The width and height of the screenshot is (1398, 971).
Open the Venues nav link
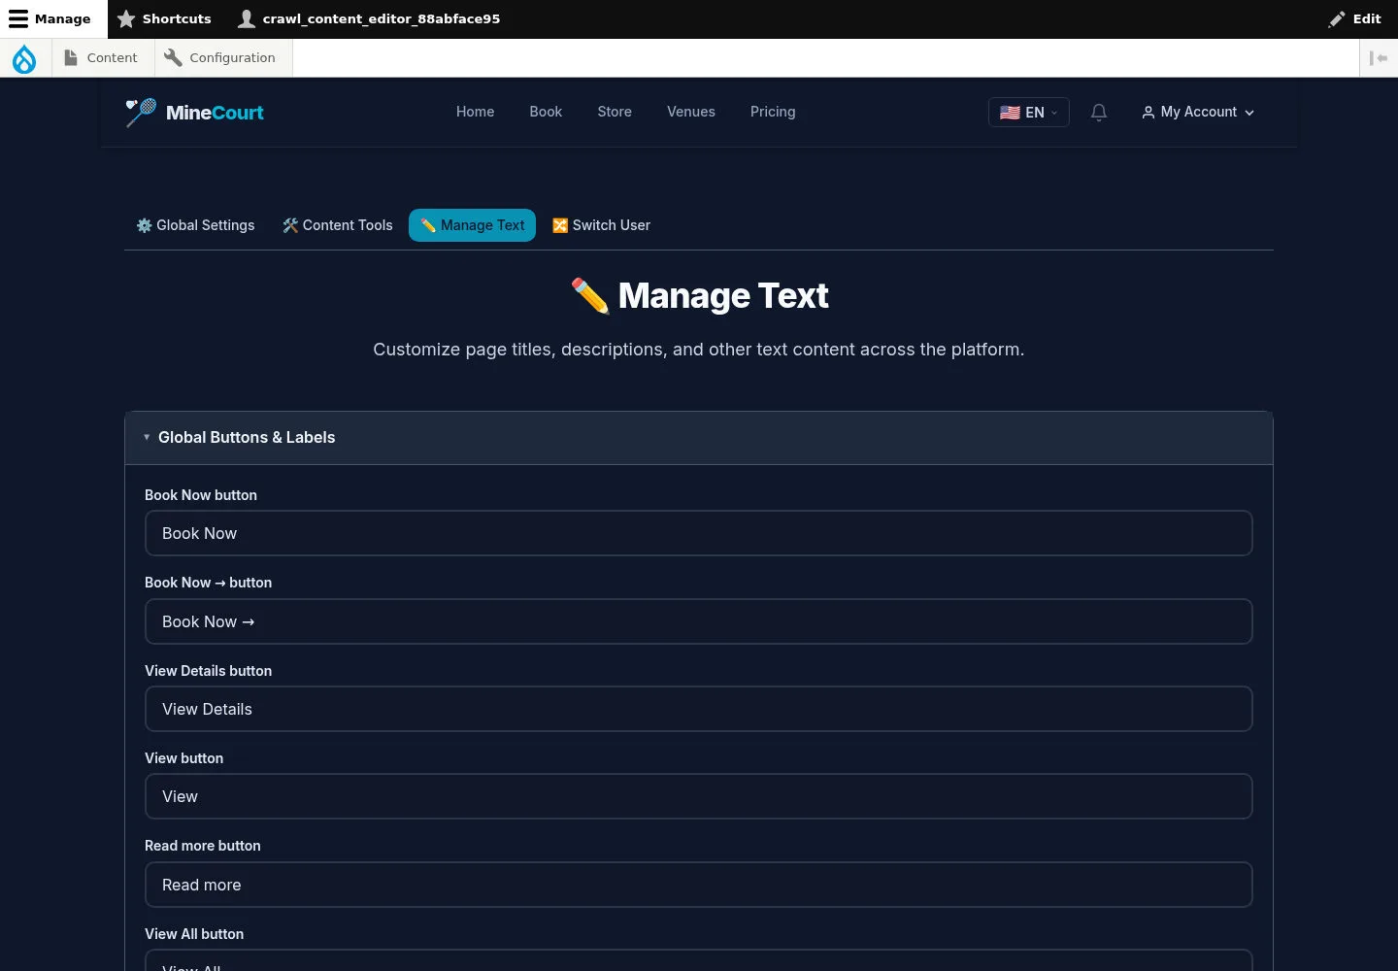pyautogui.click(x=691, y=112)
